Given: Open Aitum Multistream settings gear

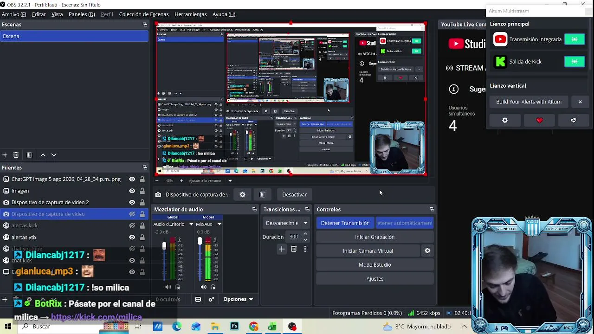Looking at the screenshot, I should tap(505, 121).
